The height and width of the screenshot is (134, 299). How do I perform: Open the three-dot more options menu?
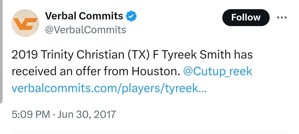pos(282,17)
